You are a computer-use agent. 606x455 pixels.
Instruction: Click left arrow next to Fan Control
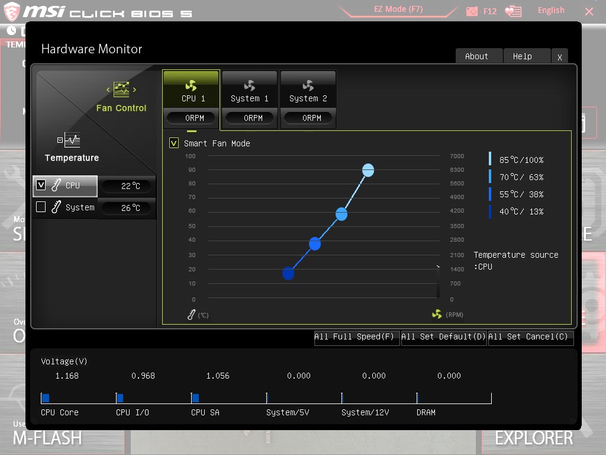click(x=108, y=90)
